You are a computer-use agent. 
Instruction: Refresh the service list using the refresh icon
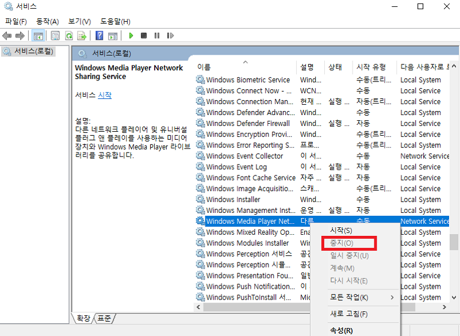click(x=68, y=35)
